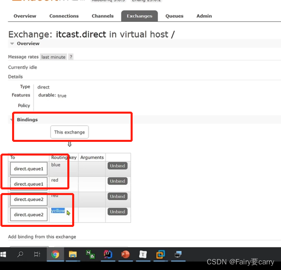
Task: Select the highlighted 'yellow' routing key
Action: coord(58,211)
